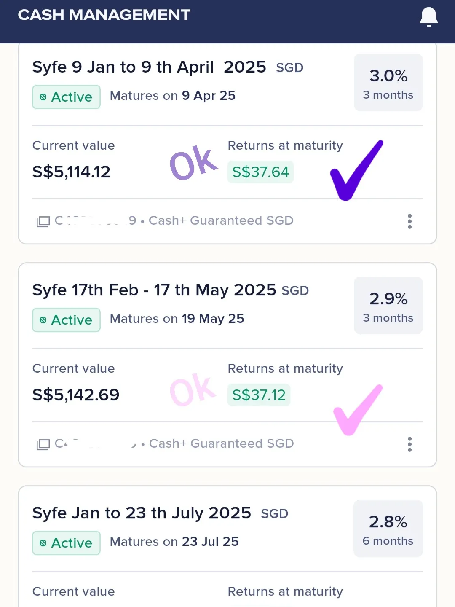This screenshot has height=607, width=455.
Task: Tap current value S$5,114.12
Action: point(71,172)
